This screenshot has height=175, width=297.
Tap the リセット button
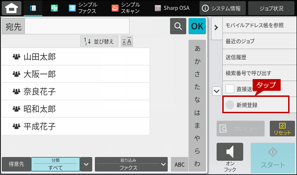282,129
